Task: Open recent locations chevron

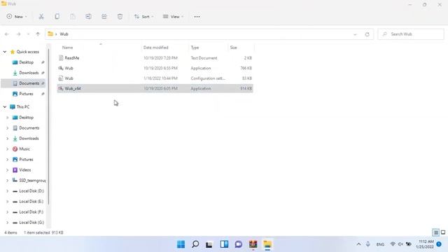Action: 28,34
